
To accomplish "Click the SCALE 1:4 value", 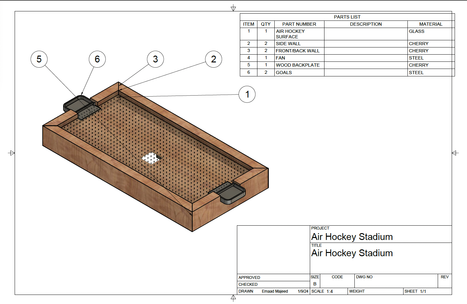I will coord(330,291).
